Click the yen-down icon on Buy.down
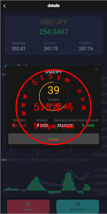 (78, 204)
